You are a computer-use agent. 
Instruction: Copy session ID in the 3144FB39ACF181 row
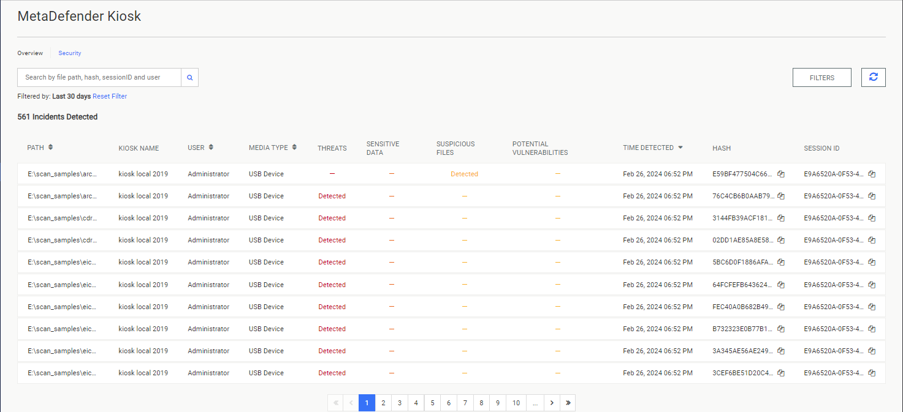872,218
